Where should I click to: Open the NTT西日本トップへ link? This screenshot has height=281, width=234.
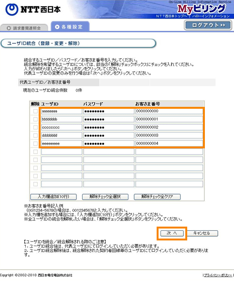(171, 16)
